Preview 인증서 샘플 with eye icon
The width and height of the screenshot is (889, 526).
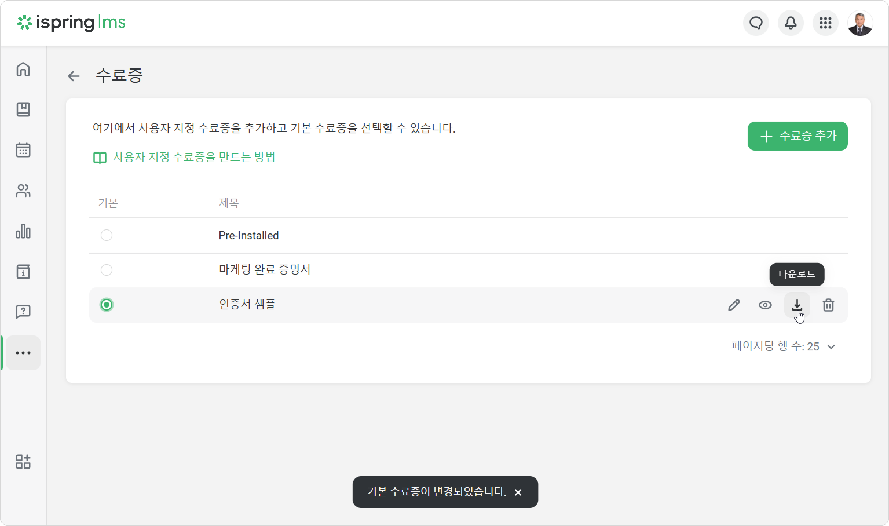(765, 305)
